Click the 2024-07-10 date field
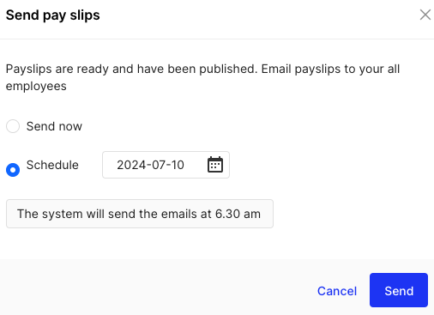The width and height of the screenshot is (434, 315). [x=166, y=165]
